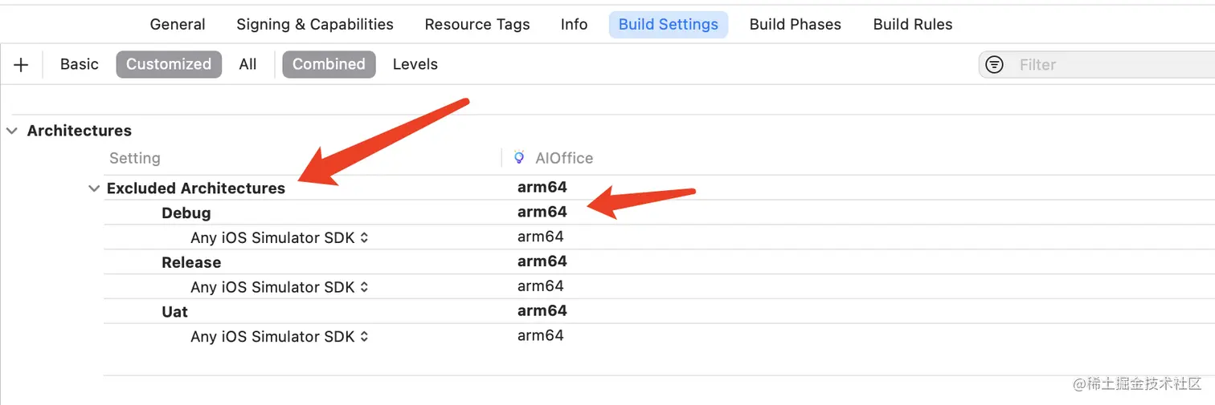Open the Release Any iOS Simulator SDK popup
This screenshot has height=405, width=1215.
(280, 287)
